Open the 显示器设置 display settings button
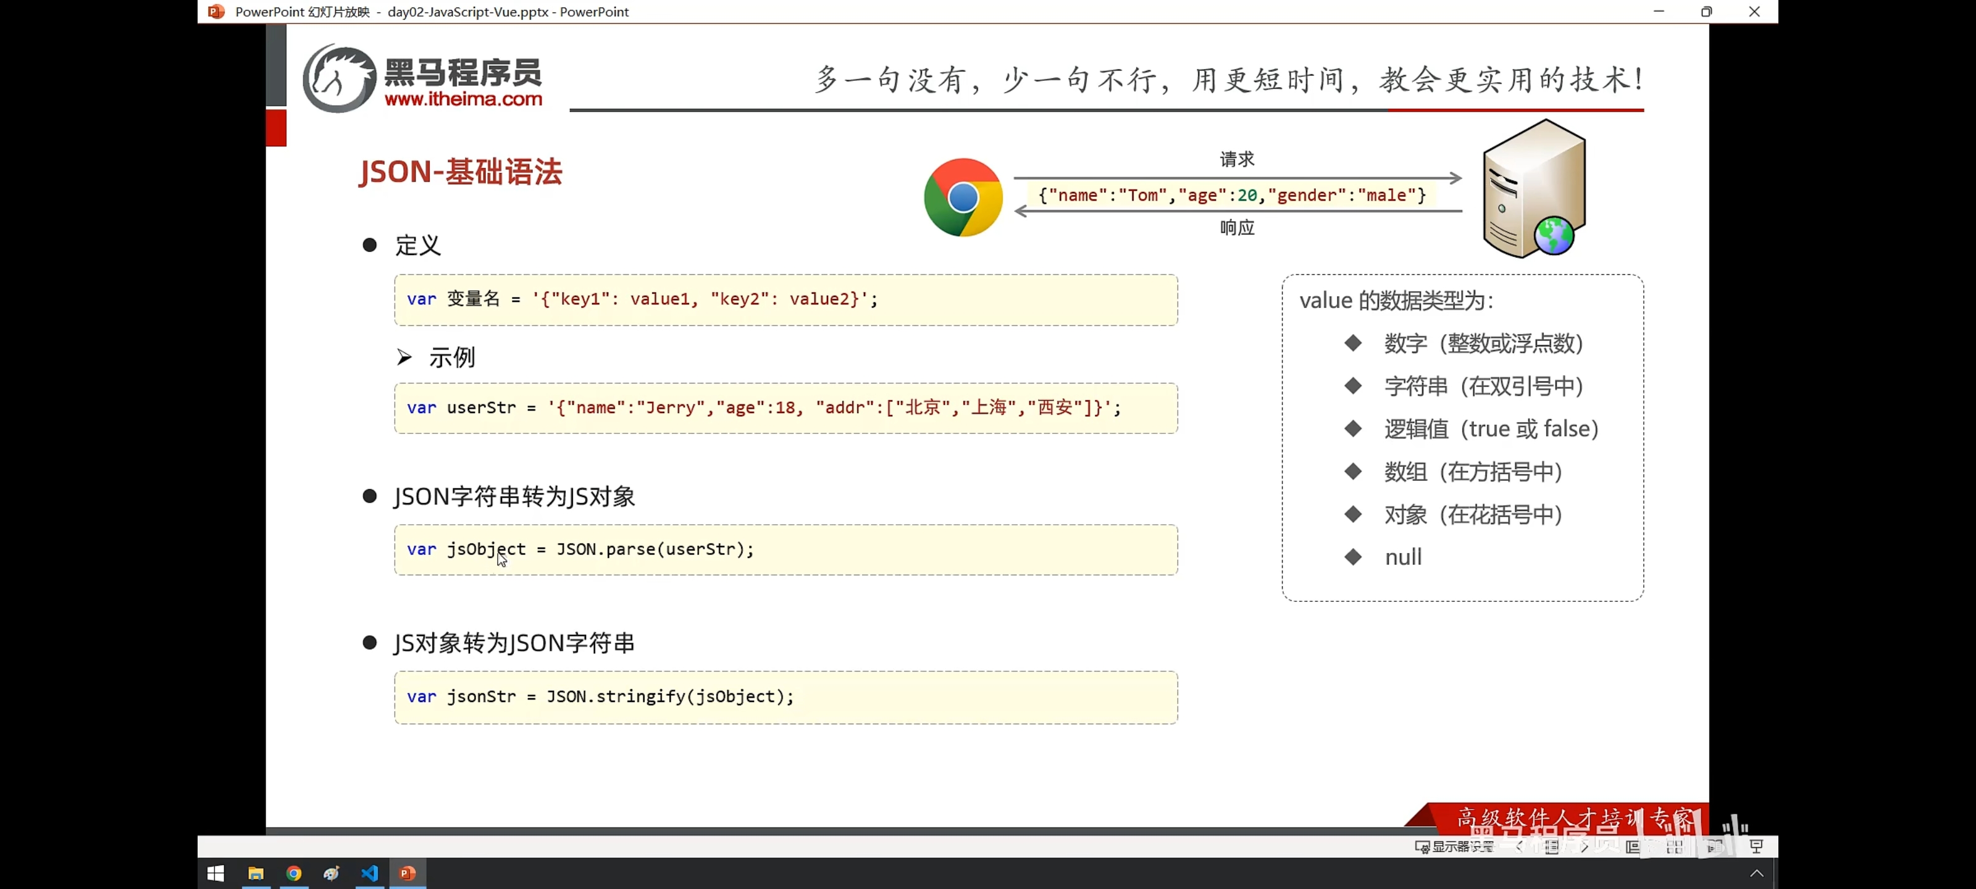The width and height of the screenshot is (1976, 889). point(1454,847)
